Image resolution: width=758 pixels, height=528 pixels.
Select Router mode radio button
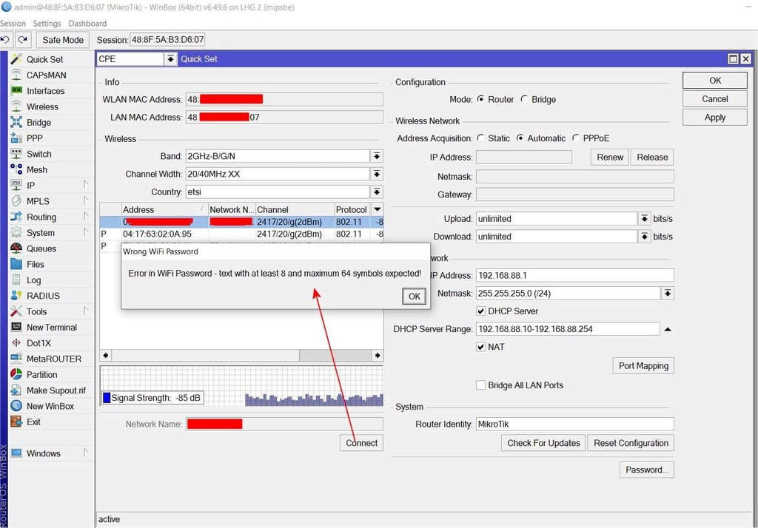coord(480,99)
